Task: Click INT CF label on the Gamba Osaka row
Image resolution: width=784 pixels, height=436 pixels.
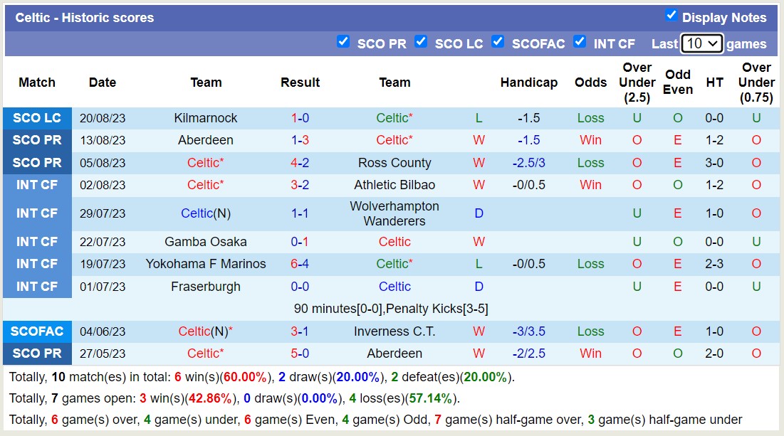Action: point(37,242)
